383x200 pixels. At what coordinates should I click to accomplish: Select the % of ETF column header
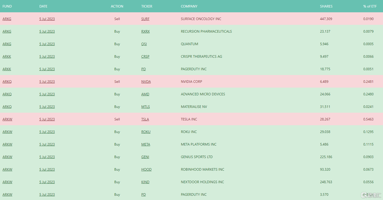[370, 6]
